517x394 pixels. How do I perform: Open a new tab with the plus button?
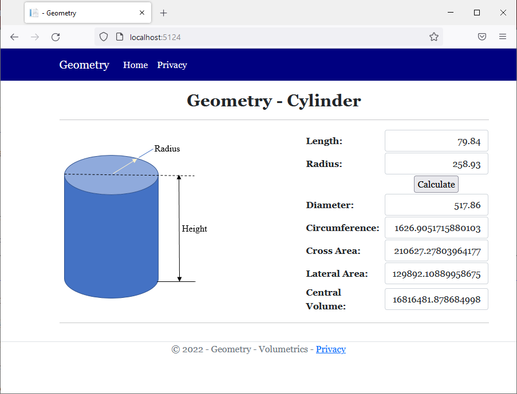coord(163,13)
